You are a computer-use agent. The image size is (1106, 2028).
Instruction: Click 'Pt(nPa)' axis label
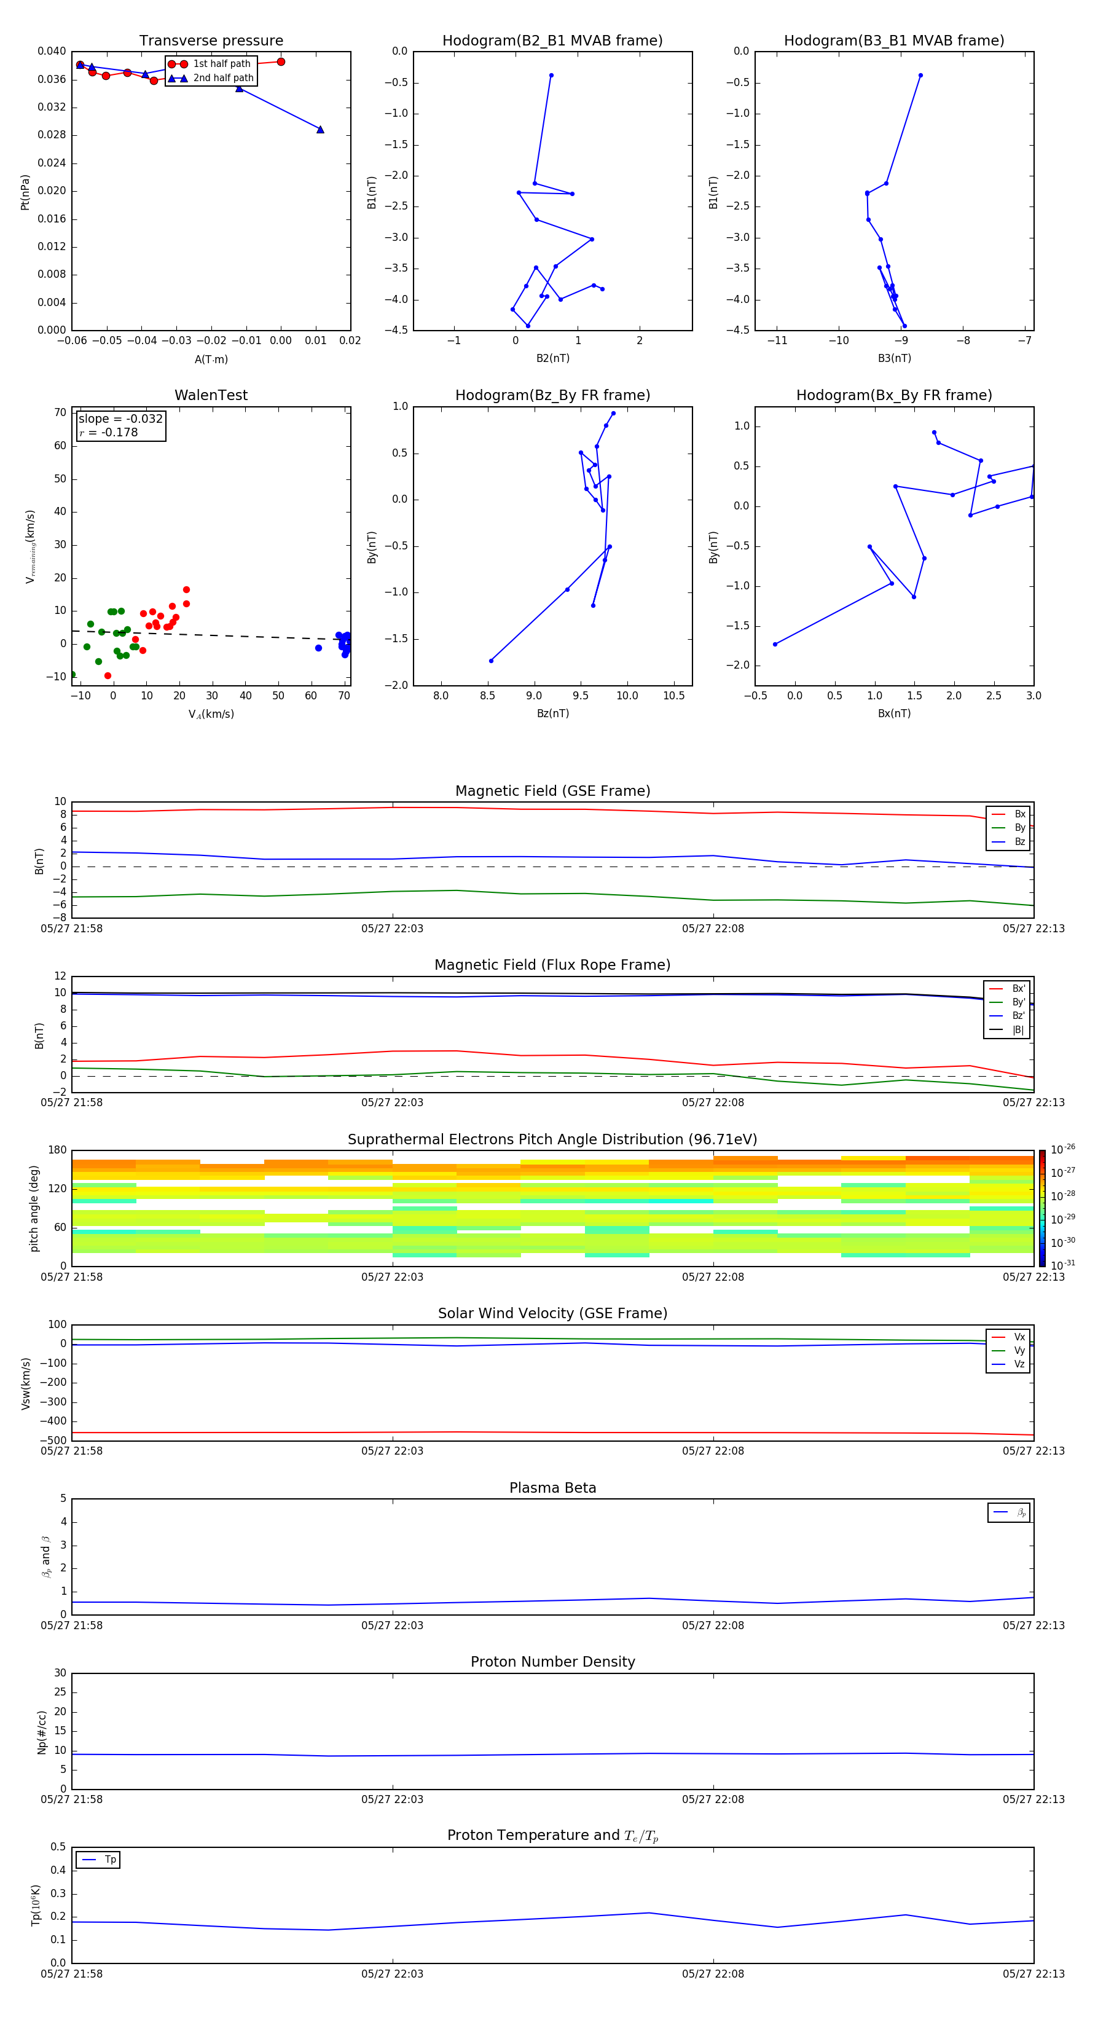pos(25,191)
